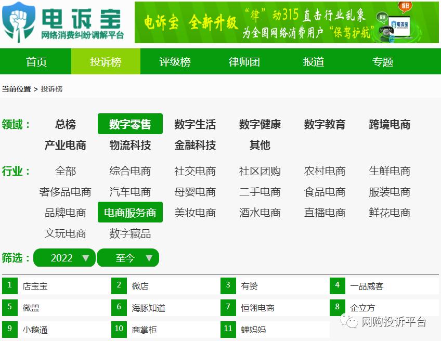Expand the year filter via its down arrow
Viewport: 441px width, 341px height.
[x=86, y=257]
